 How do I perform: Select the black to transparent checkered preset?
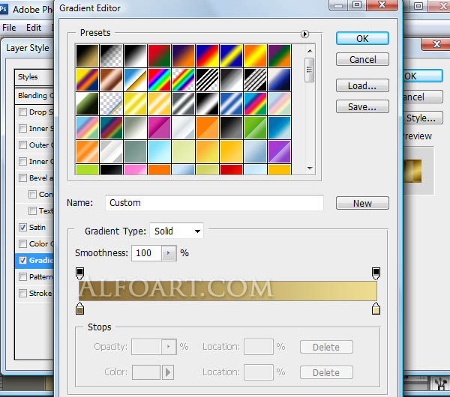coord(111,55)
